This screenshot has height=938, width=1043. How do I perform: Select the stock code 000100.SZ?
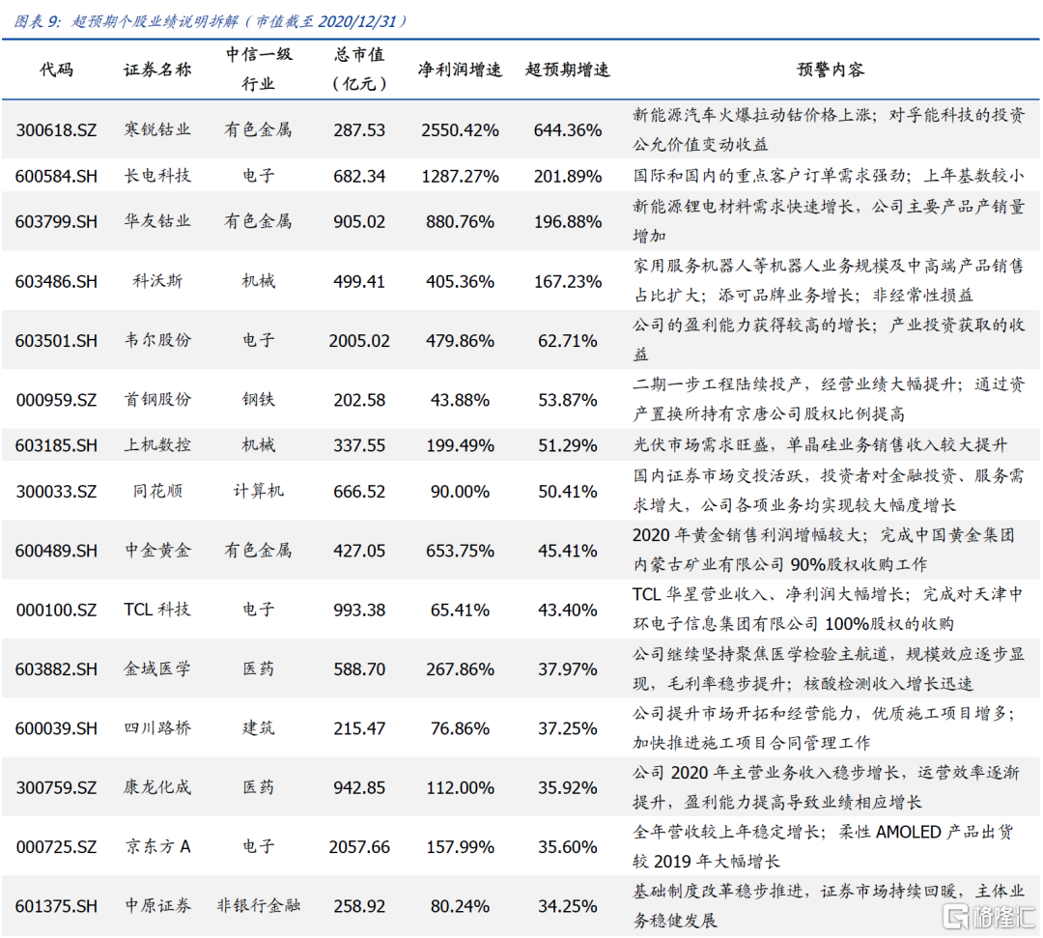coord(56,610)
